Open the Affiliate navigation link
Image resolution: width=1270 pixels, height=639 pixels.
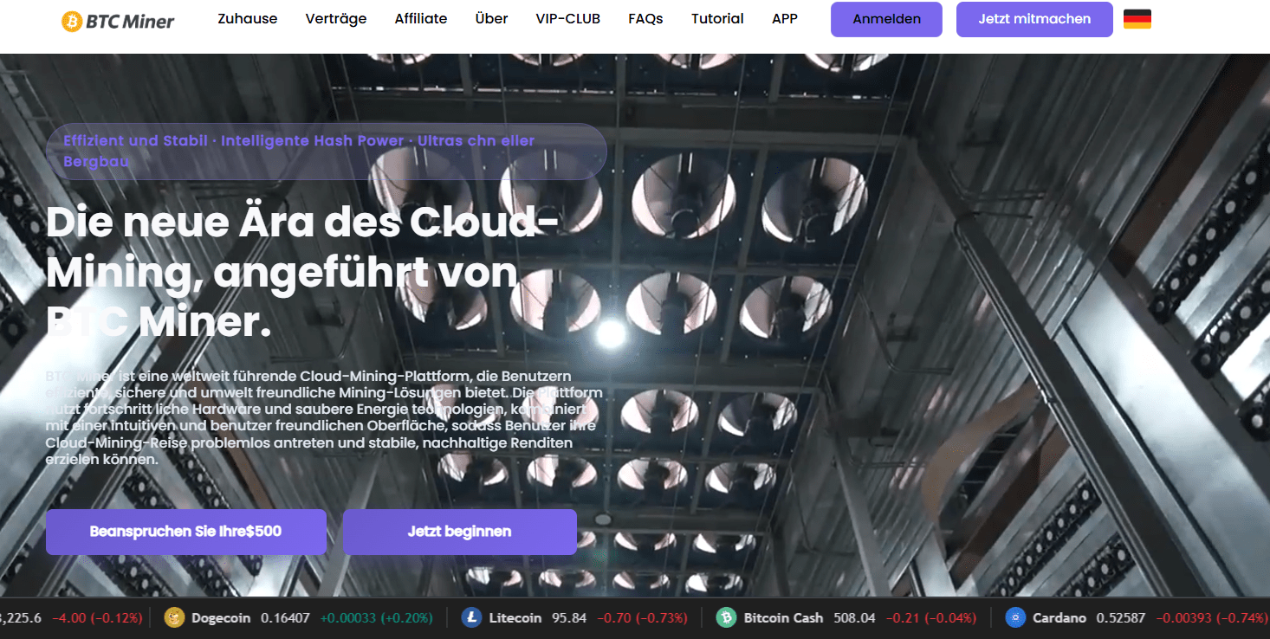pyautogui.click(x=421, y=19)
